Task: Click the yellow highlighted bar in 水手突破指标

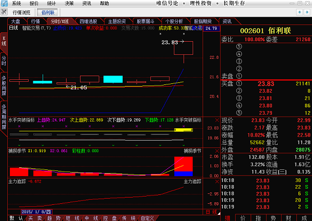Action: point(184,130)
